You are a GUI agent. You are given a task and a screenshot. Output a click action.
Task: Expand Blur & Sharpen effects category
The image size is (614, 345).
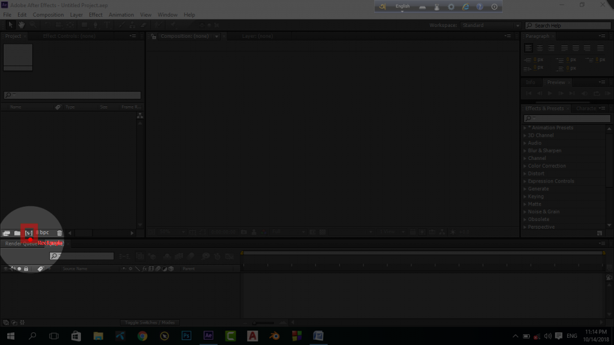click(x=525, y=150)
